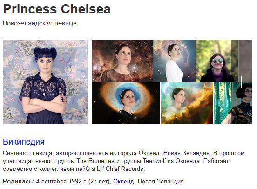Open the thumbnail with black bob and teal curtain

click(233, 103)
